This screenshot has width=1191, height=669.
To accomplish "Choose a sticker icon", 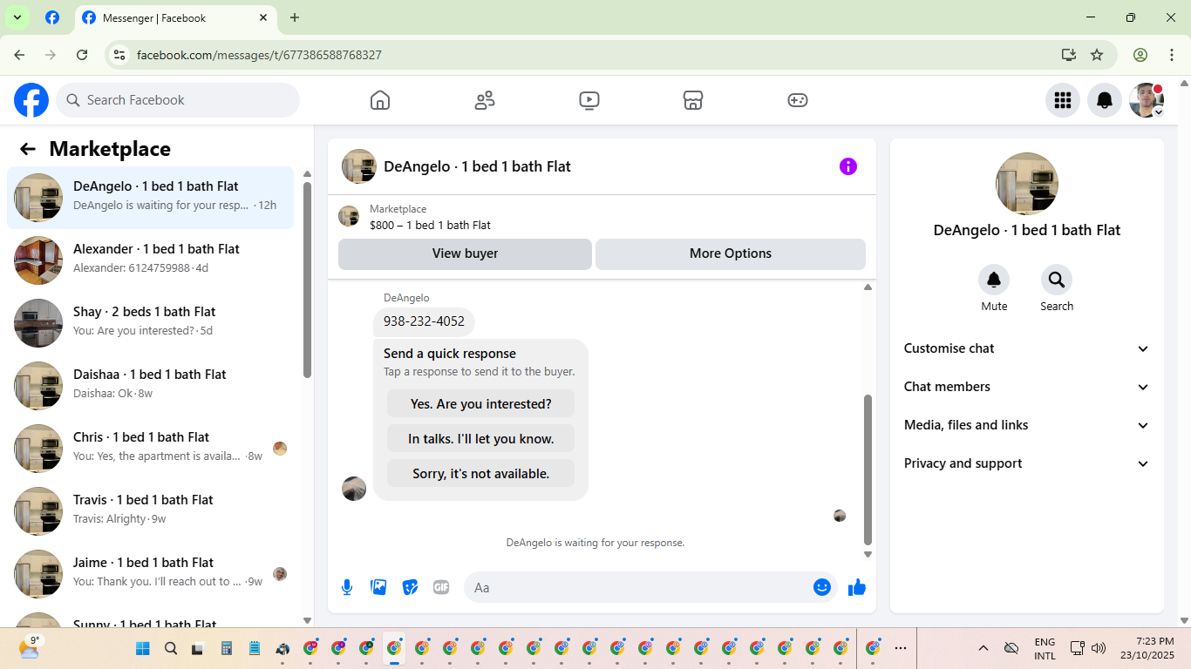I will click(410, 587).
